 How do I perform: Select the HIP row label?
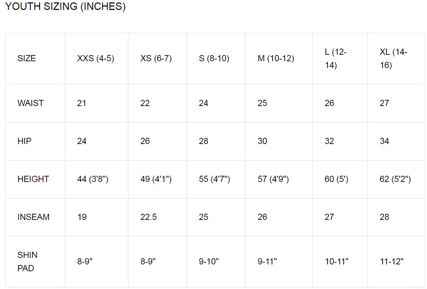point(24,141)
